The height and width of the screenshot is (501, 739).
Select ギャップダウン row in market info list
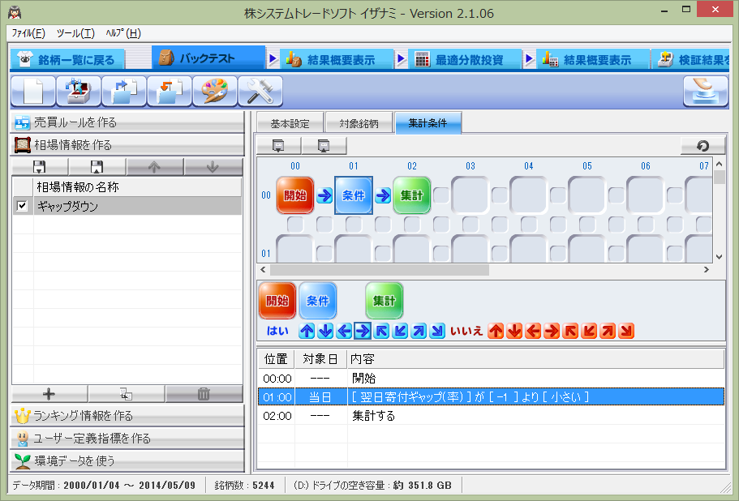(127, 206)
